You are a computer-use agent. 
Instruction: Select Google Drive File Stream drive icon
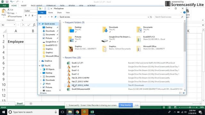click(x=105, y=41)
